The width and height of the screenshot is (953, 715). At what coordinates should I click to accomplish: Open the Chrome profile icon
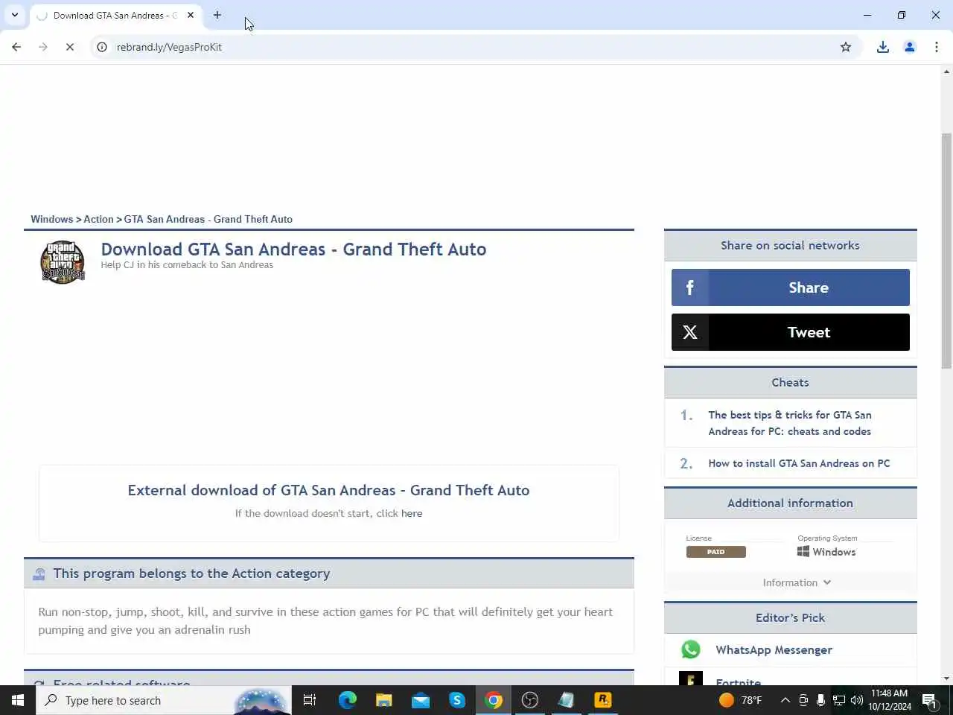tap(910, 47)
